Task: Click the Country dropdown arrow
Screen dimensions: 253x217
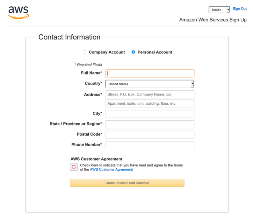Action: point(192,84)
